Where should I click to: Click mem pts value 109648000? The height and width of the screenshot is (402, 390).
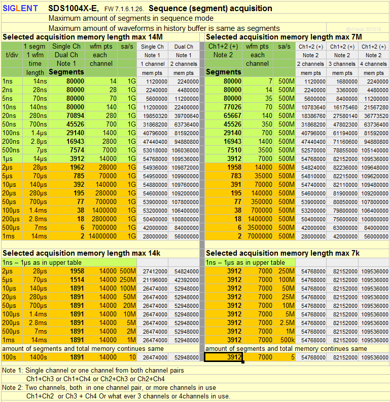tap(374, 168)
